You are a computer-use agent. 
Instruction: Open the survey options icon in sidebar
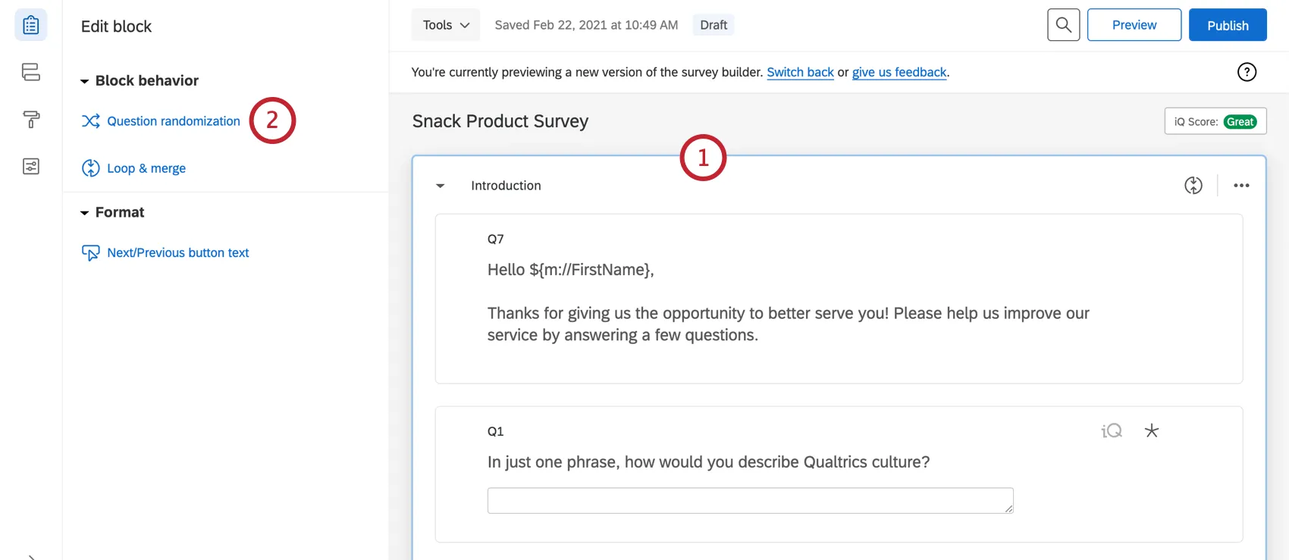pyautogui.click(x=31, y=166)
